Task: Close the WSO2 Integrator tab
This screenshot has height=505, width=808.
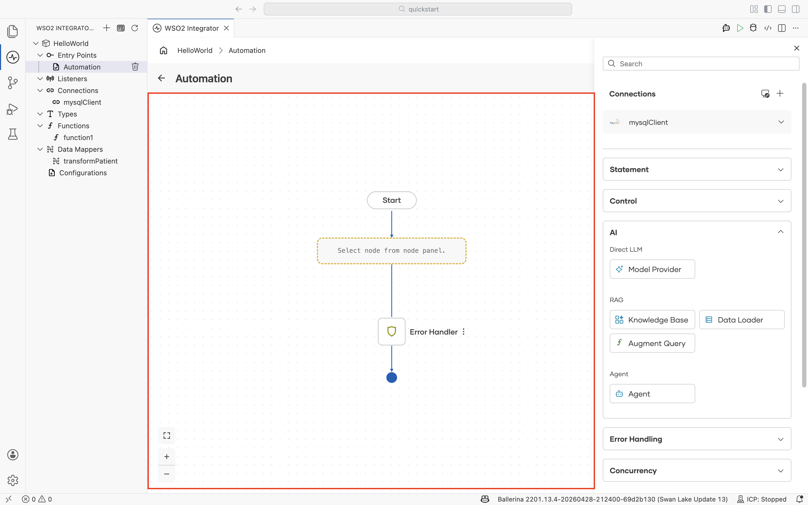Action: tap(226, 28)
